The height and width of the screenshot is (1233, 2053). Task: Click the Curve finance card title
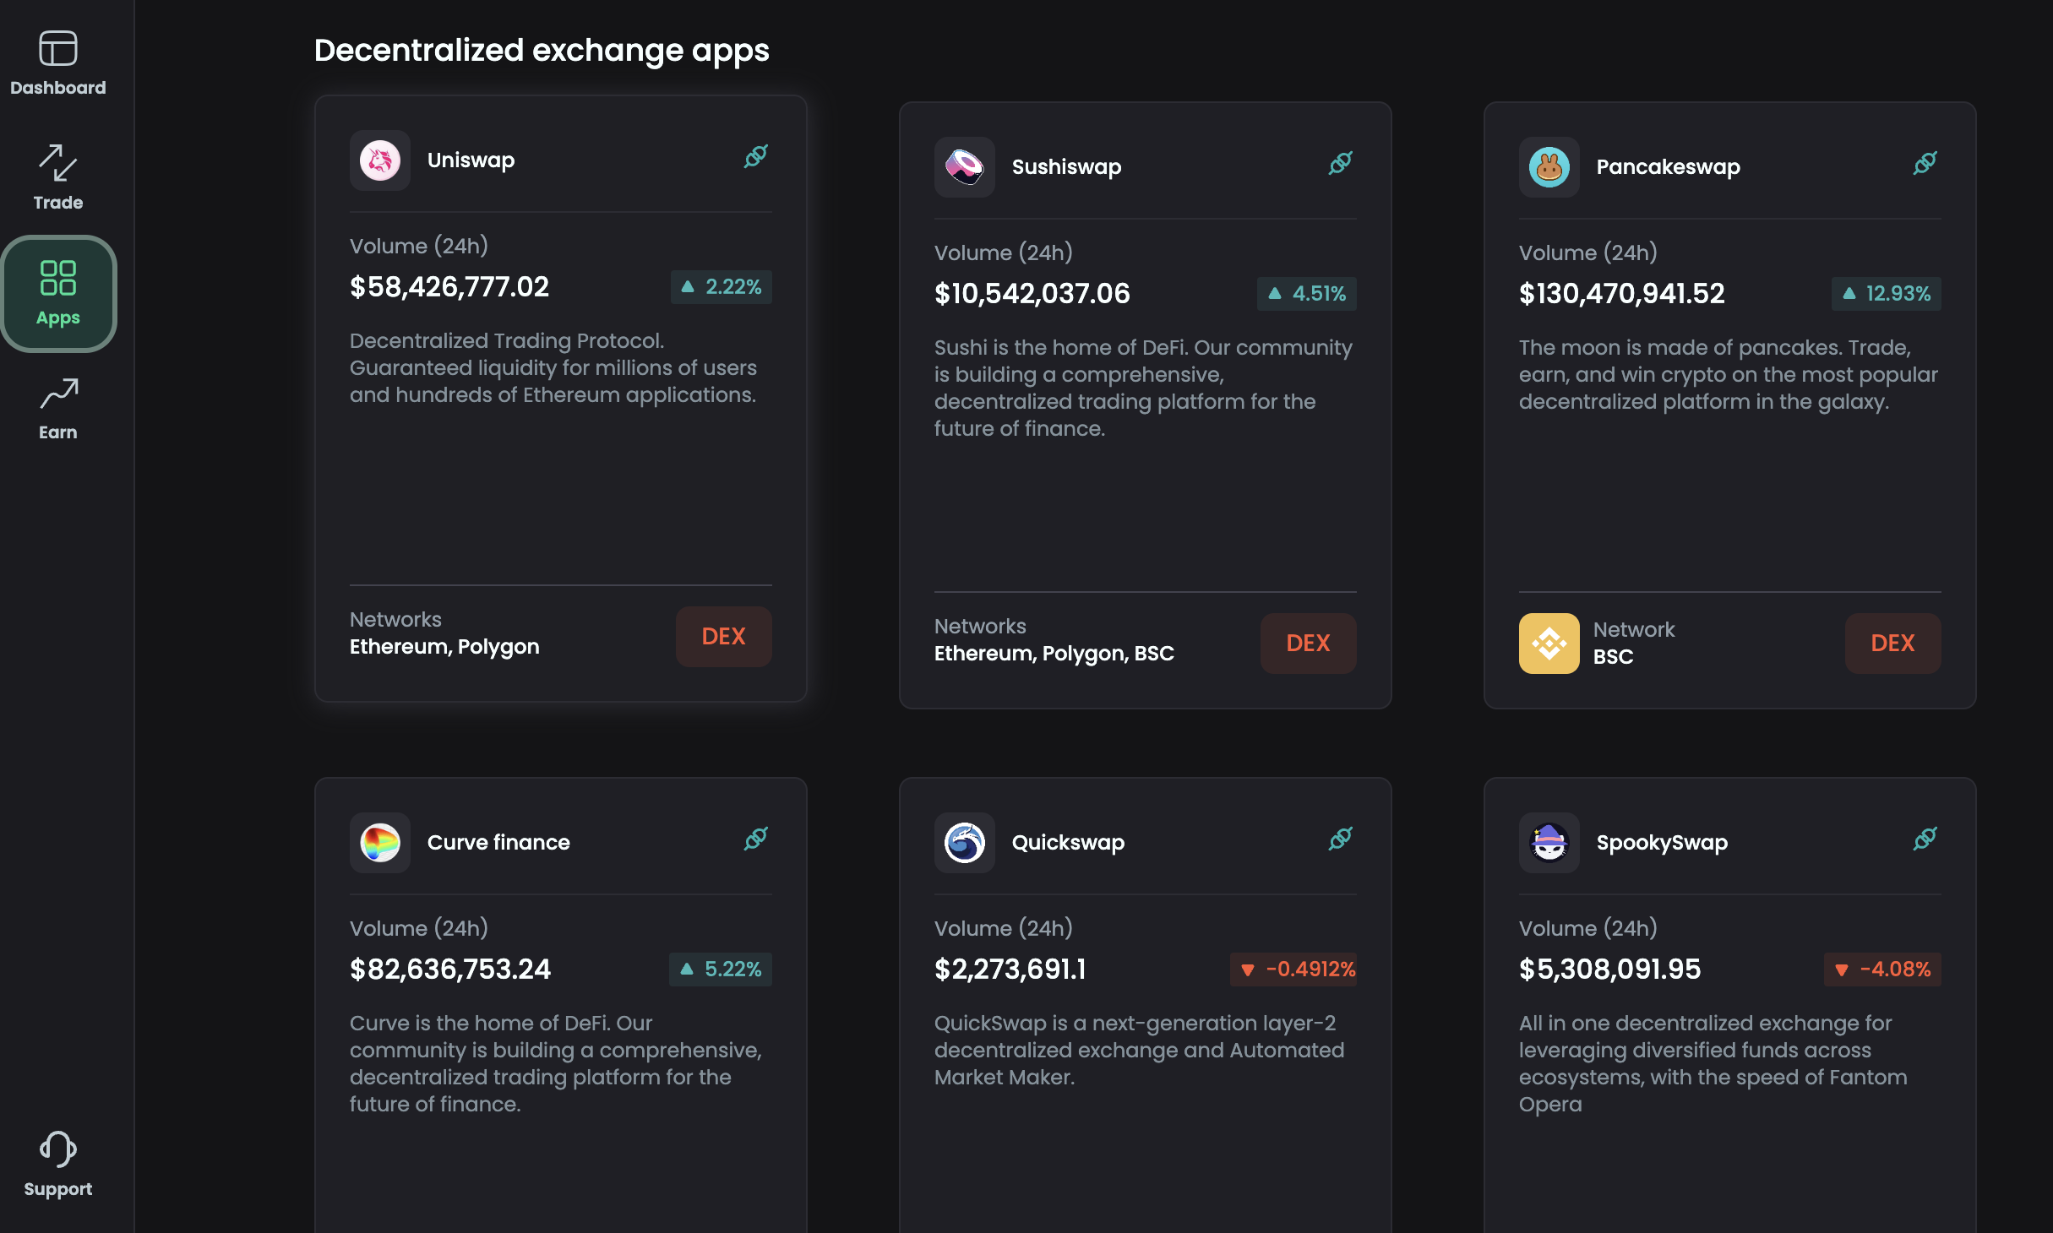498,842
